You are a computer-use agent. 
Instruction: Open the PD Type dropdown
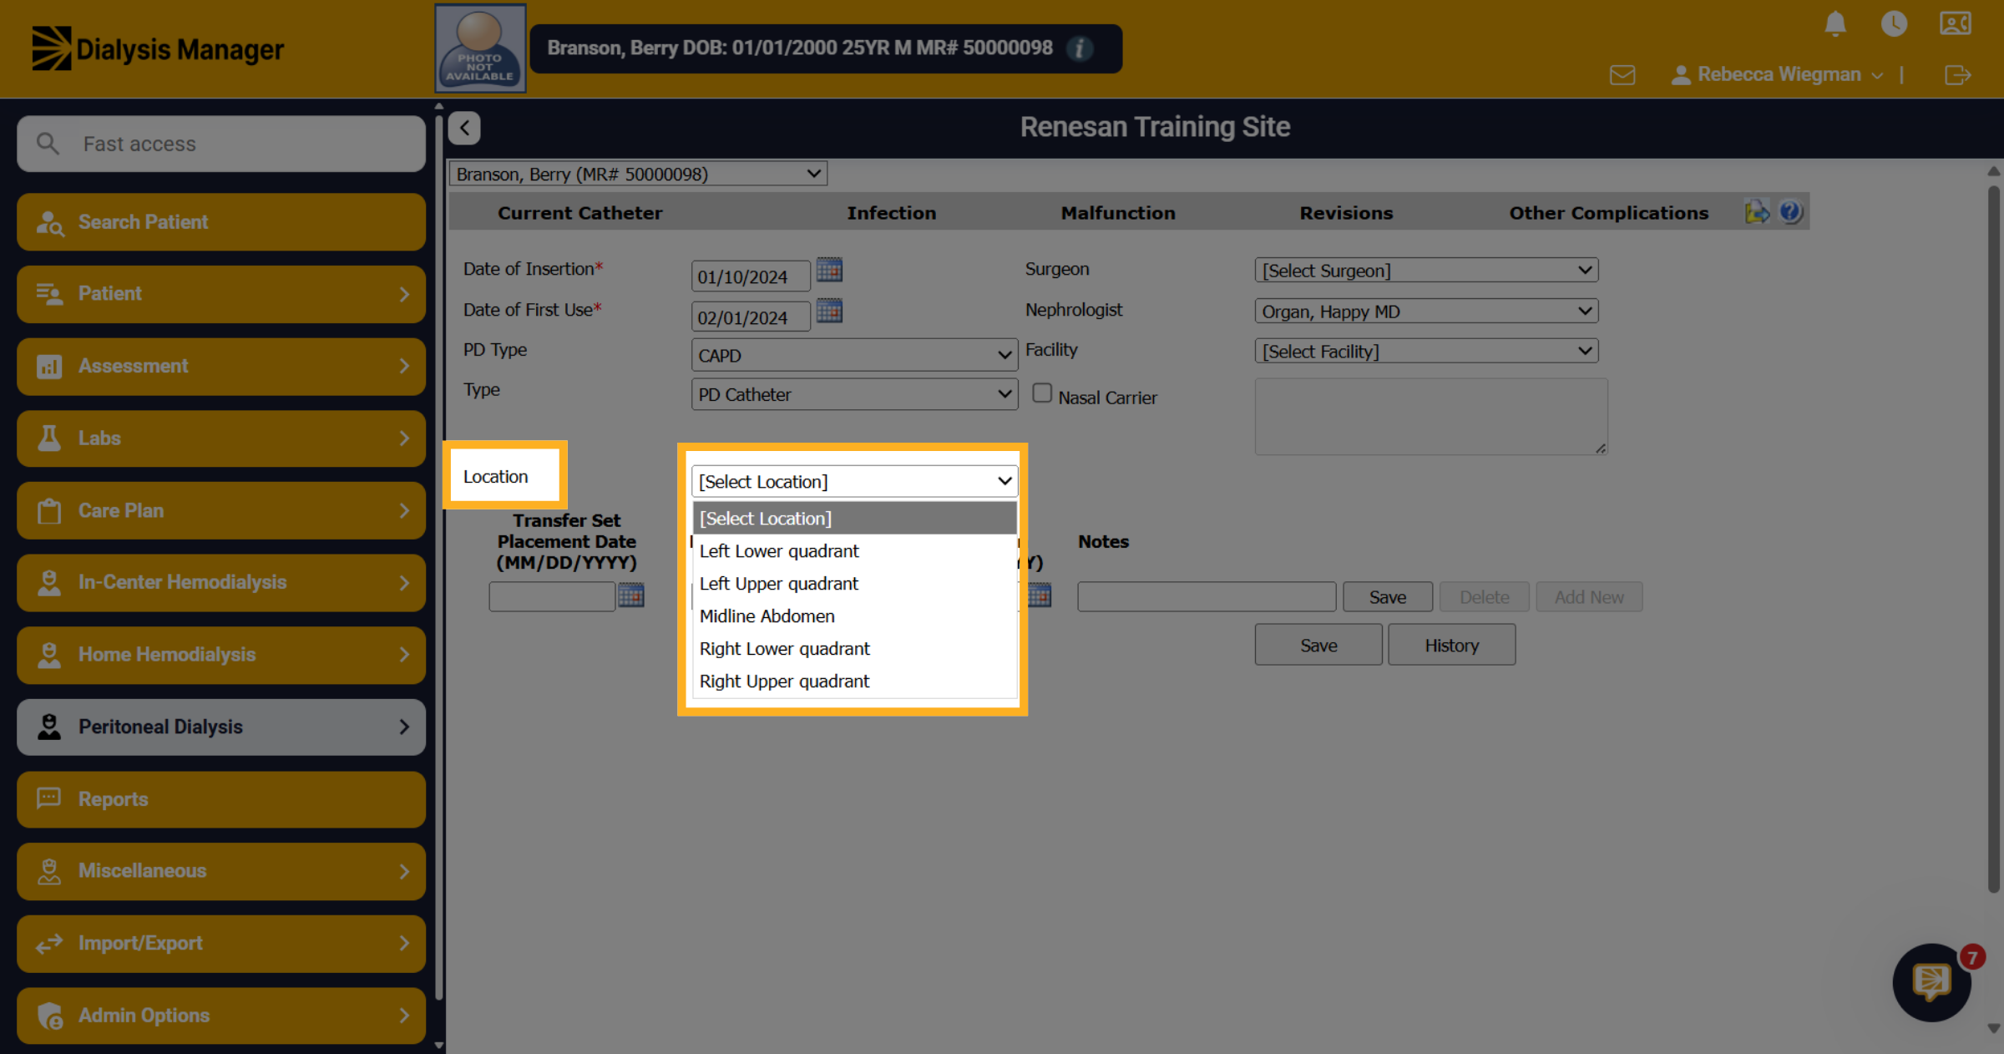pyautogui.click(x=854, y=355)
